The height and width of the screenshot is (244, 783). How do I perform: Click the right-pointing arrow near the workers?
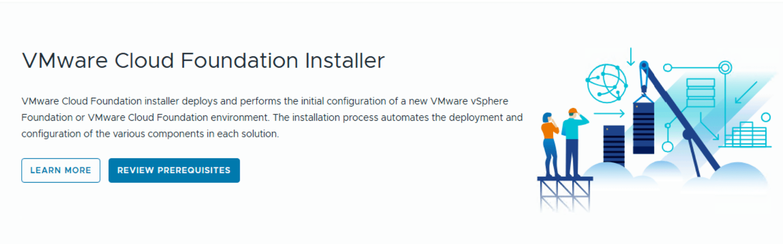pyautogui.click(x=609, y=114)
